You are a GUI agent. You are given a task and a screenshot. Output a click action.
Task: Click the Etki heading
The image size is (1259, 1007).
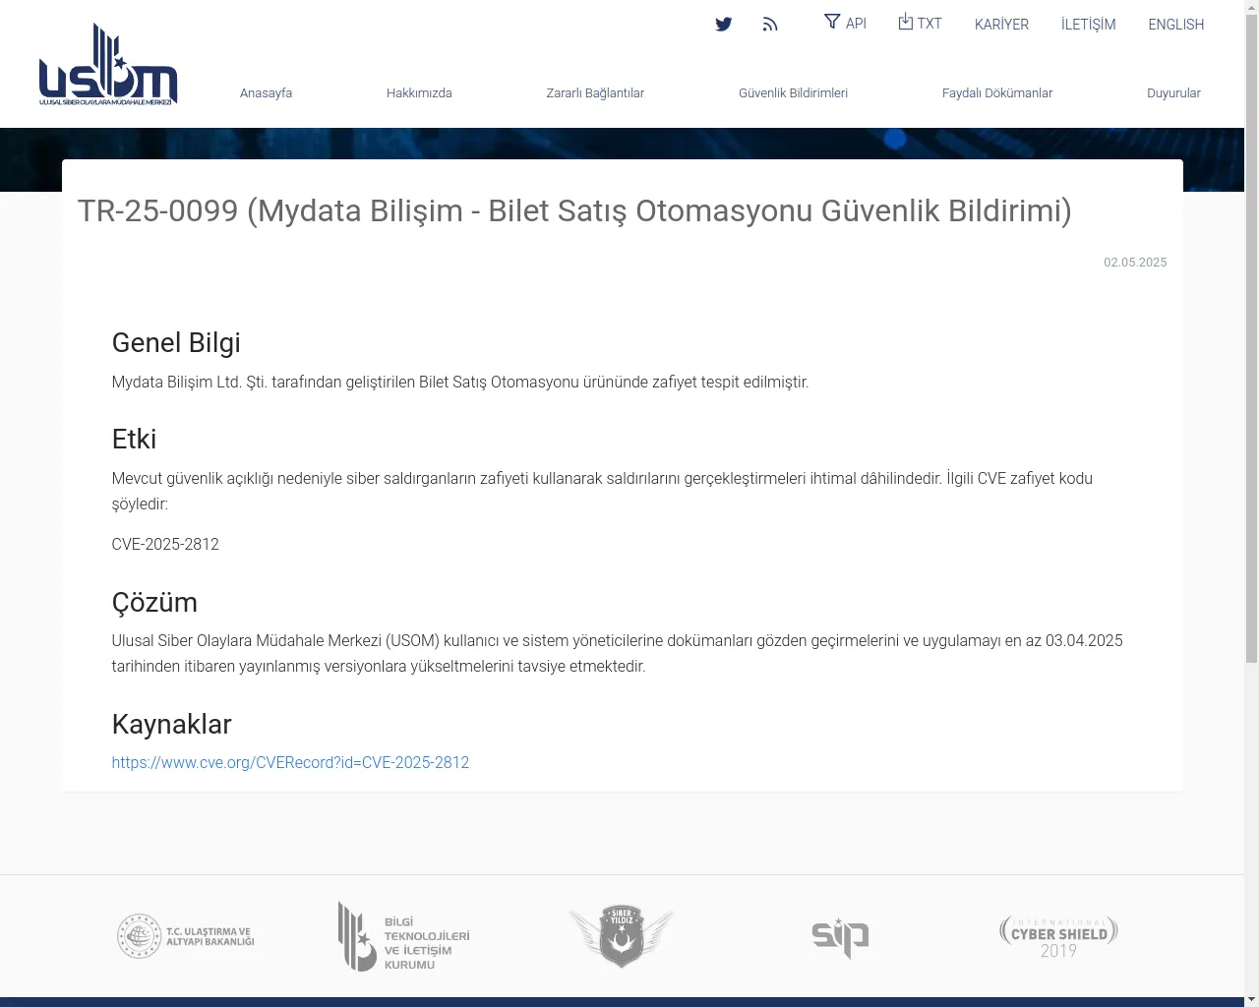(134, 439)
